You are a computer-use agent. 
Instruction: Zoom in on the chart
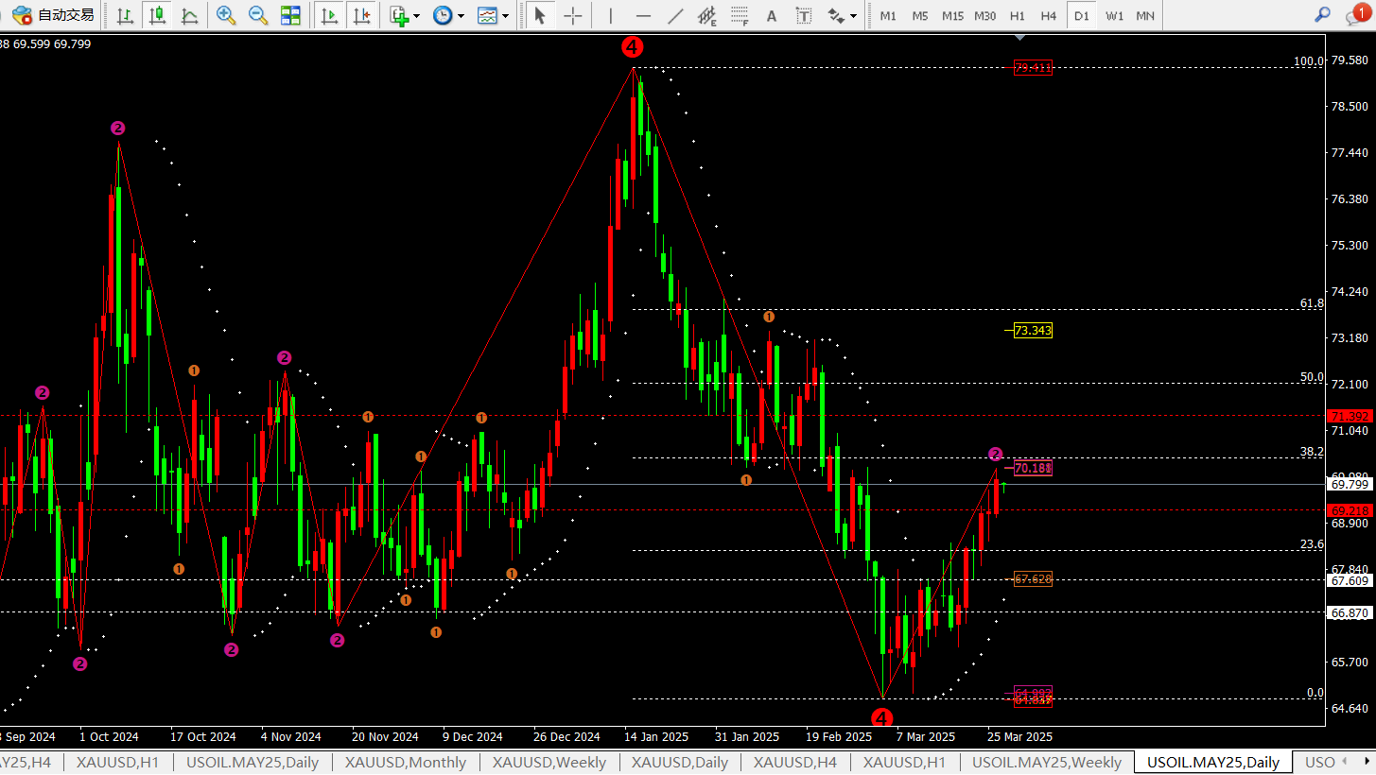225,15
